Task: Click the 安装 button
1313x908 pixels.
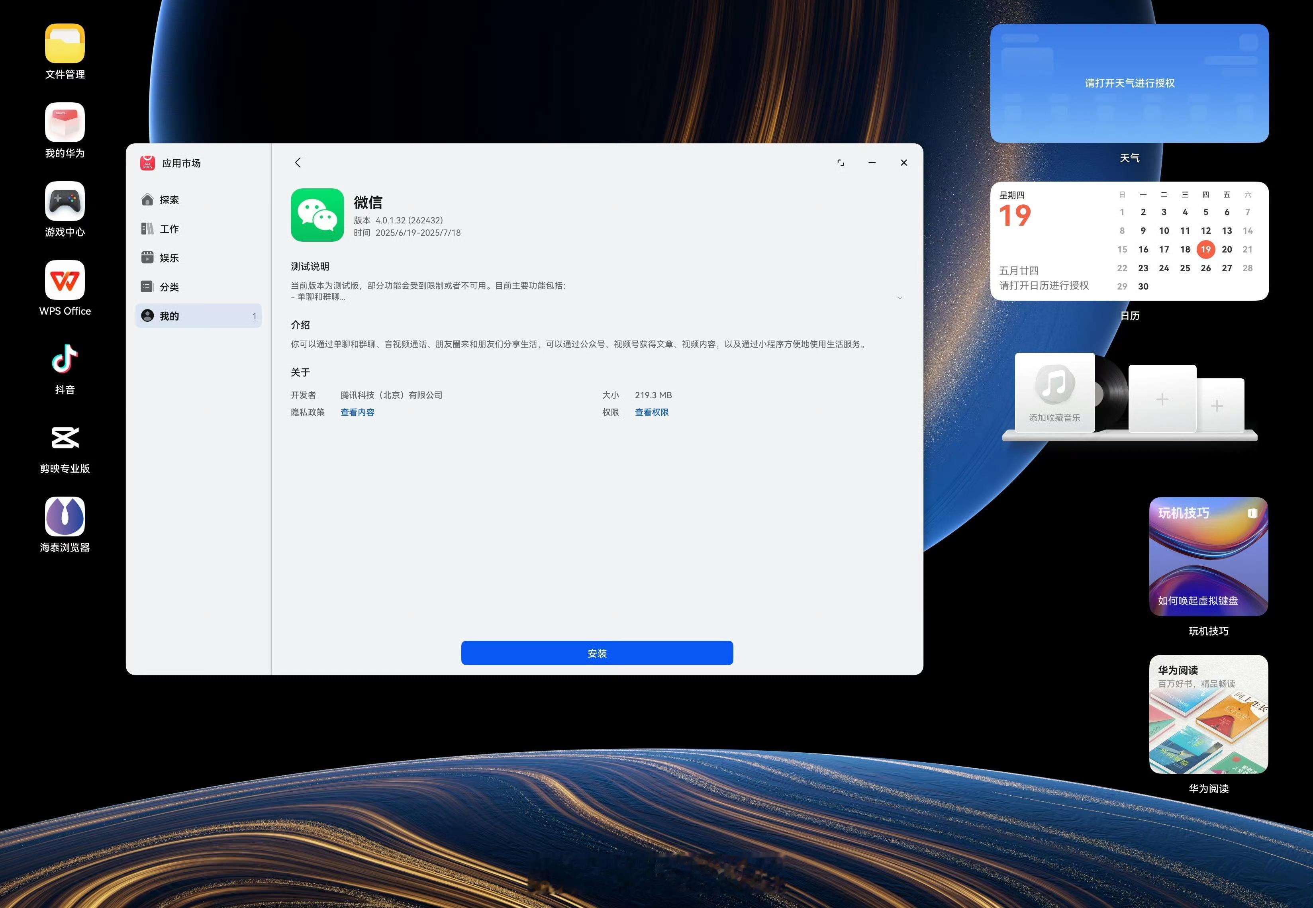Action: tap(597, 653)
